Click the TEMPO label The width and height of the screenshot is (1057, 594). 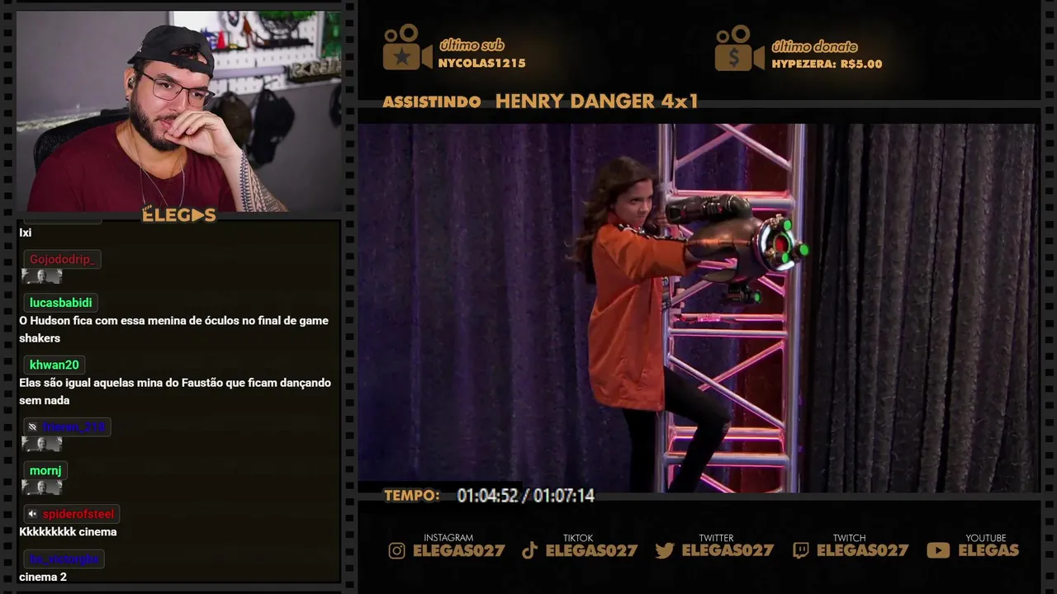[x=412, y=495]
